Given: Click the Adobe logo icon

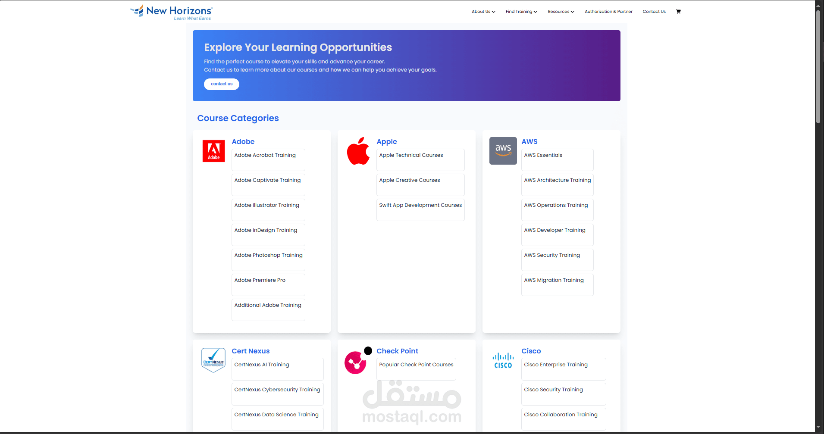Looking at the screenshot, I should [x=213, y=151].
